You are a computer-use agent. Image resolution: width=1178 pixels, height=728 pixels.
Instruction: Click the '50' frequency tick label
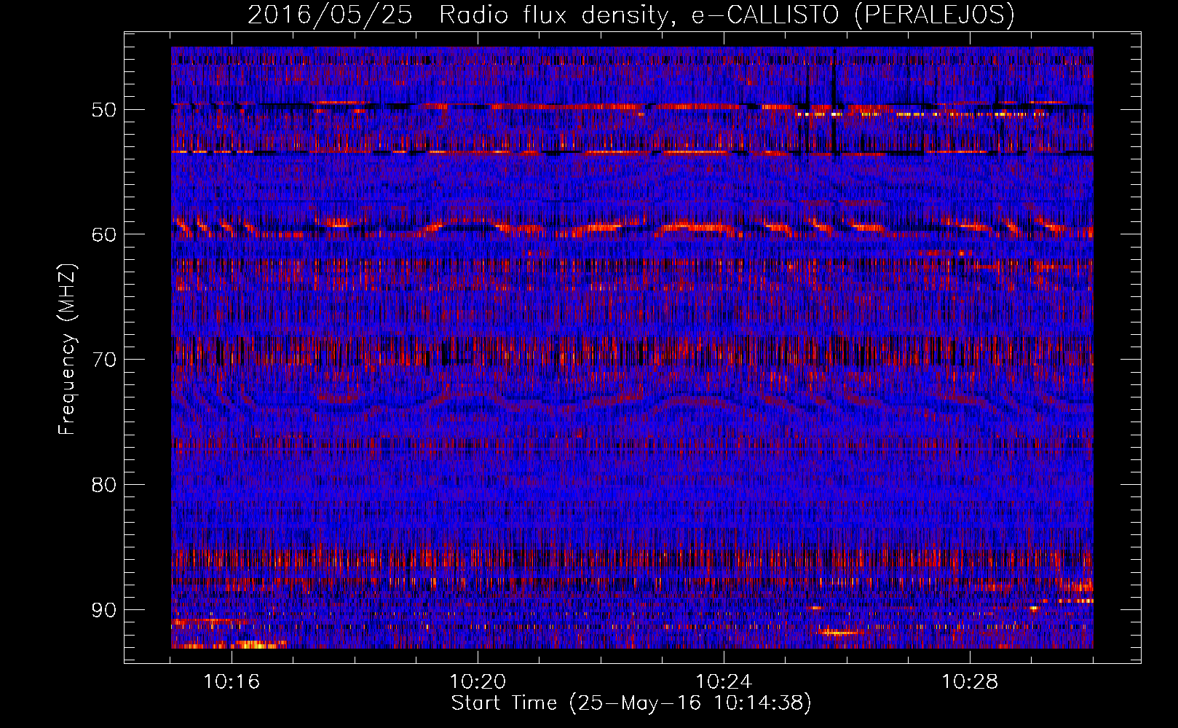104,110
